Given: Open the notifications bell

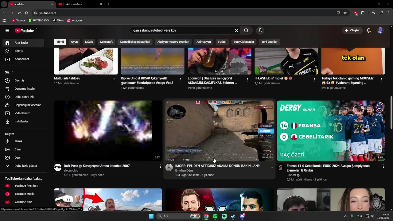Looking at the screenshot, I should pos(369,30).
